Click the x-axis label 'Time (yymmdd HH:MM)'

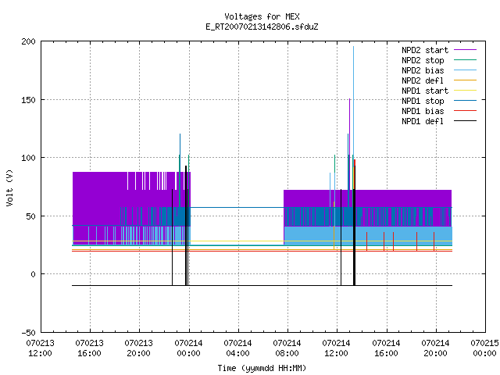tap(262, 368)
